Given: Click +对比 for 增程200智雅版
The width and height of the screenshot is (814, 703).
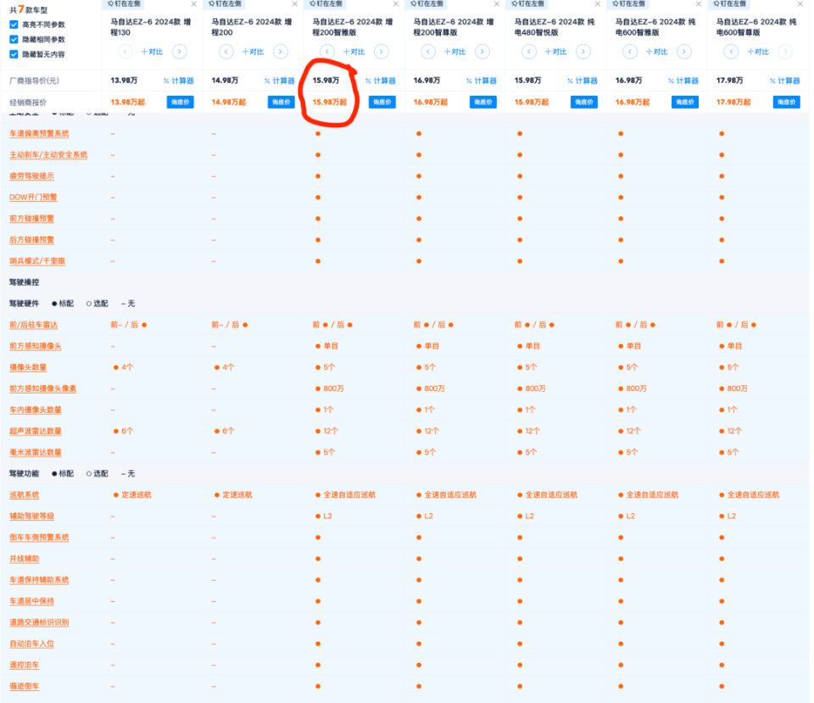Looking at the screenshot, I should (x=354, y=52).
